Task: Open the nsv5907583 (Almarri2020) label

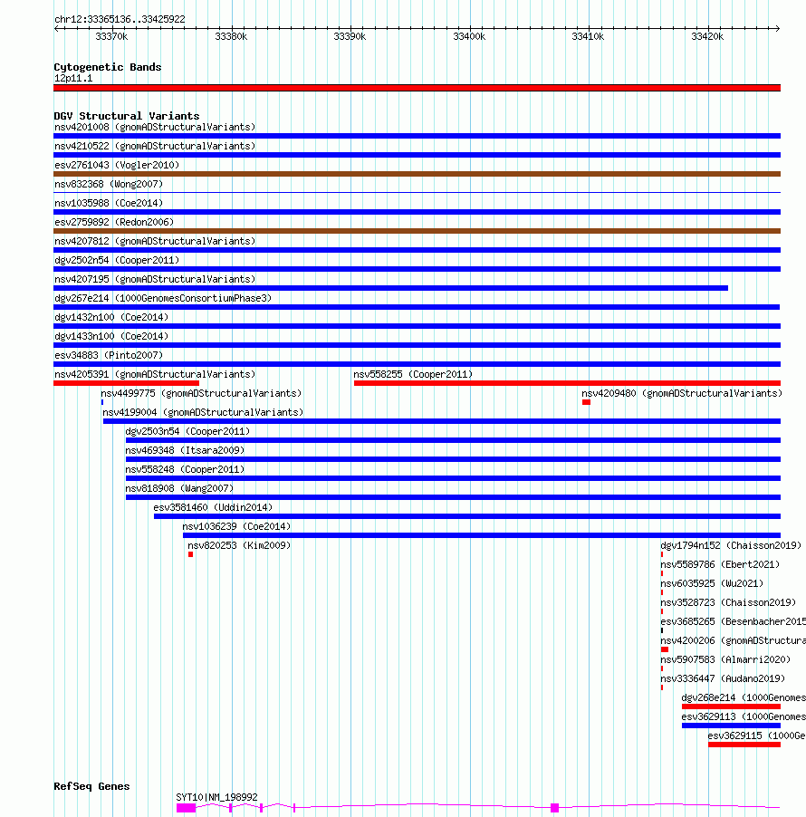Action: click(725, 659)
